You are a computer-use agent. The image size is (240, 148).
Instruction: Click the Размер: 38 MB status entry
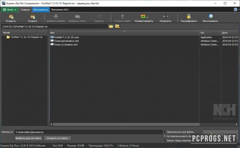coord(76,146)
